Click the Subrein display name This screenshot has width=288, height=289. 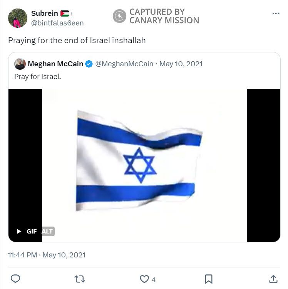tap(45, 13)
